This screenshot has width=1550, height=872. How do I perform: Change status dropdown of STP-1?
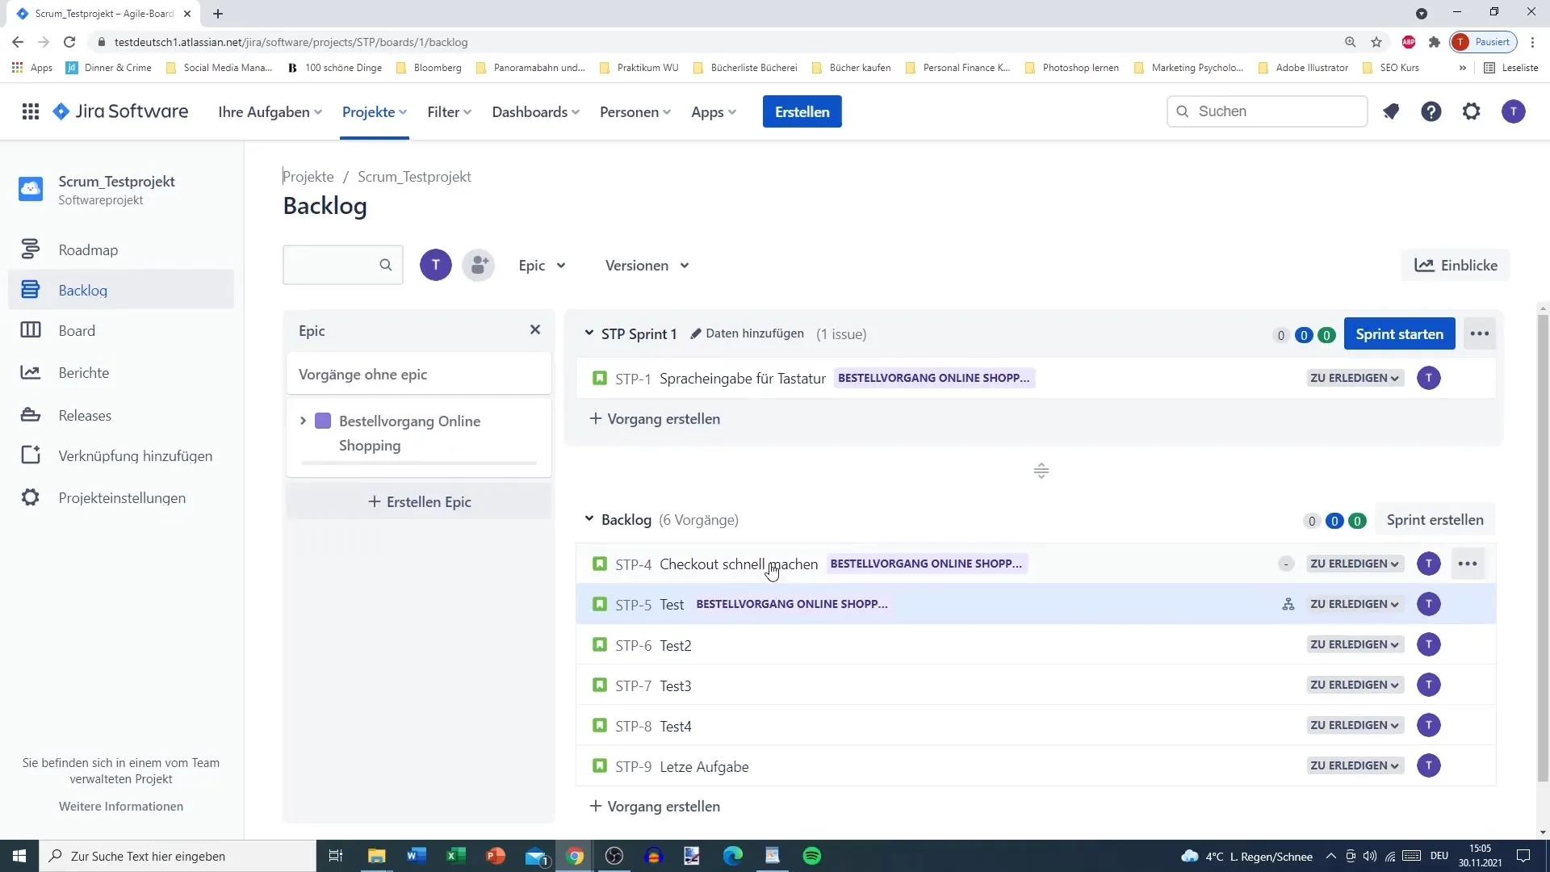tap(1355, 378)
